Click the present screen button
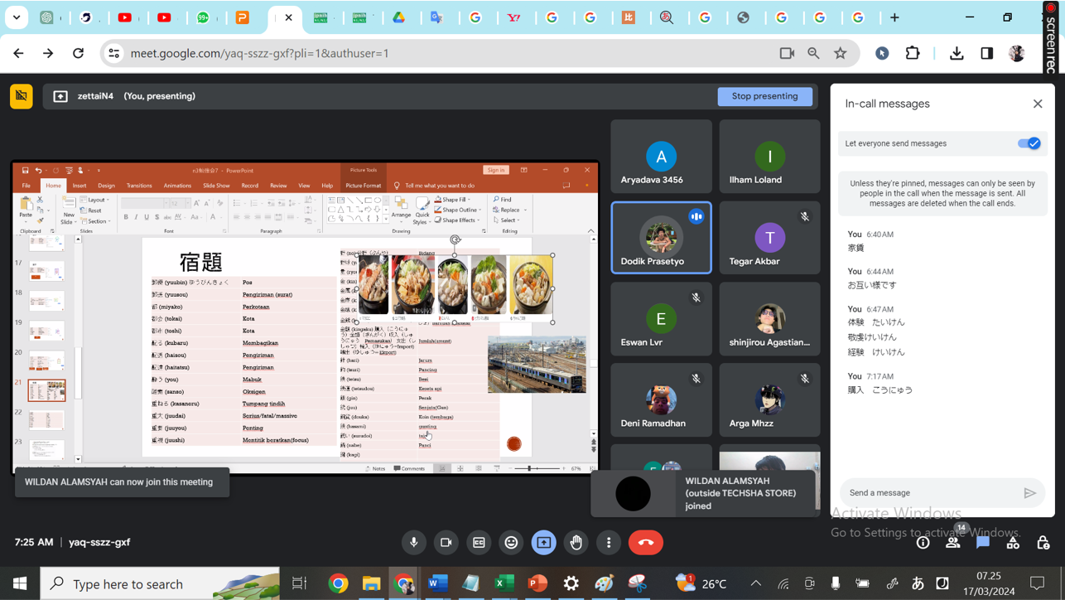 click(x=544, y=542)
